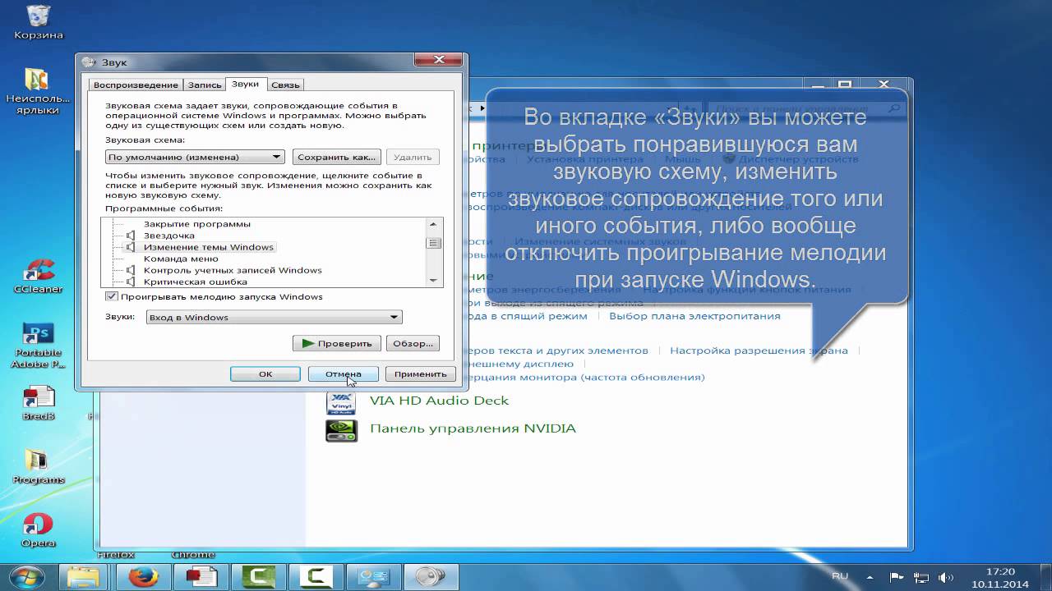Open Настройка разрешения экрана link
1052x591 pixels.
click(759, 350)
